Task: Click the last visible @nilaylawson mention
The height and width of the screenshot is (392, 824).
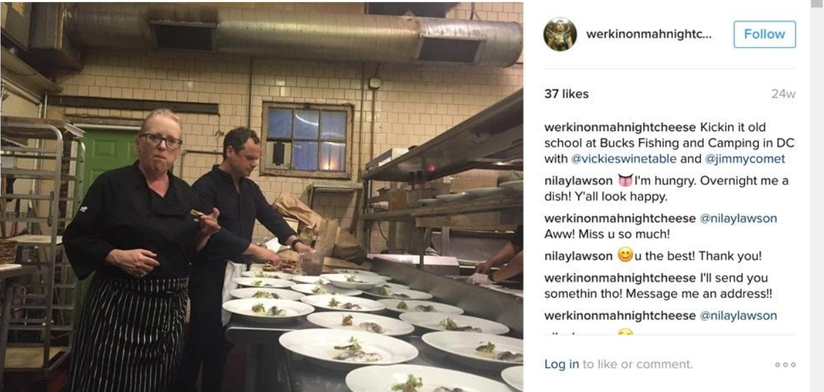Action: (x=738, y=315)
